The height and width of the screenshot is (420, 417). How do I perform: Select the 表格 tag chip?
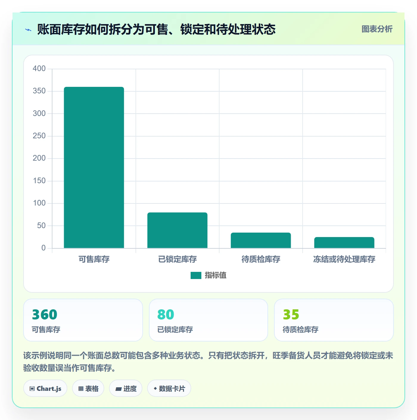coord(88,388)
